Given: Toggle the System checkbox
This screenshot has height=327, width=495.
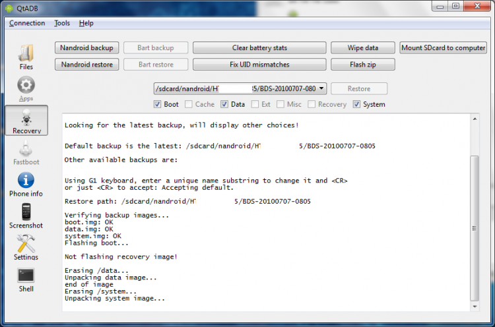Looking at the screenshot, I should pos(357,104).
